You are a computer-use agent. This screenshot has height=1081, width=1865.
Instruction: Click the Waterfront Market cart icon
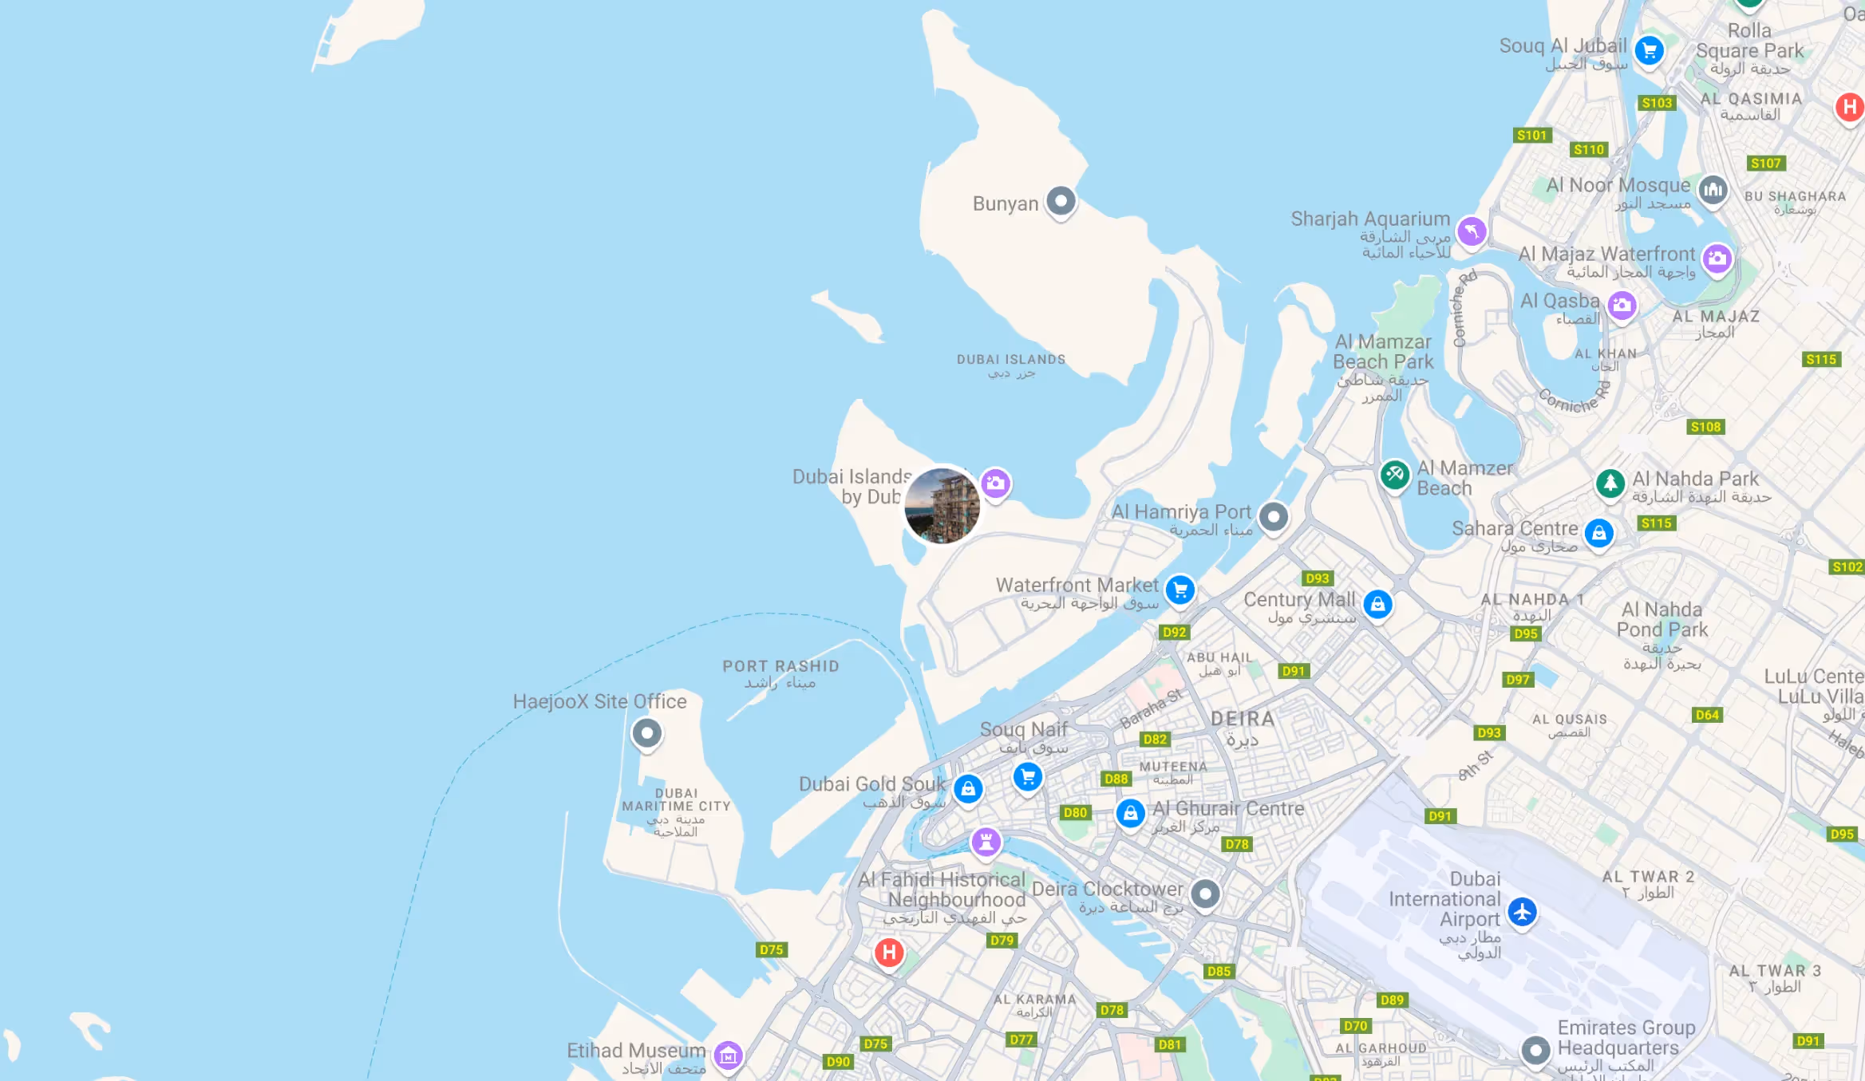(1180, 590)
